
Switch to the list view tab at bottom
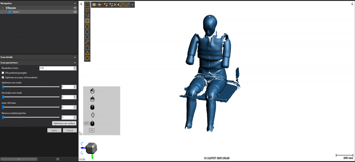point(58,159)
